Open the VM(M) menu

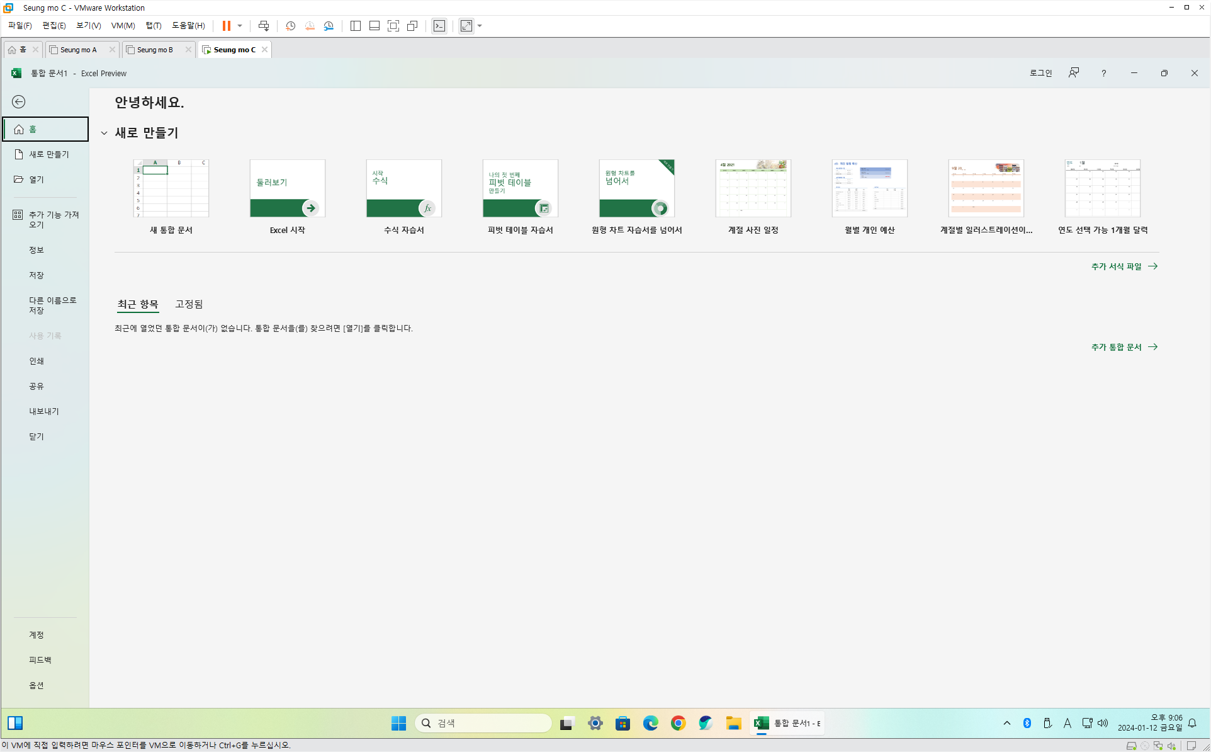(123, 26)
